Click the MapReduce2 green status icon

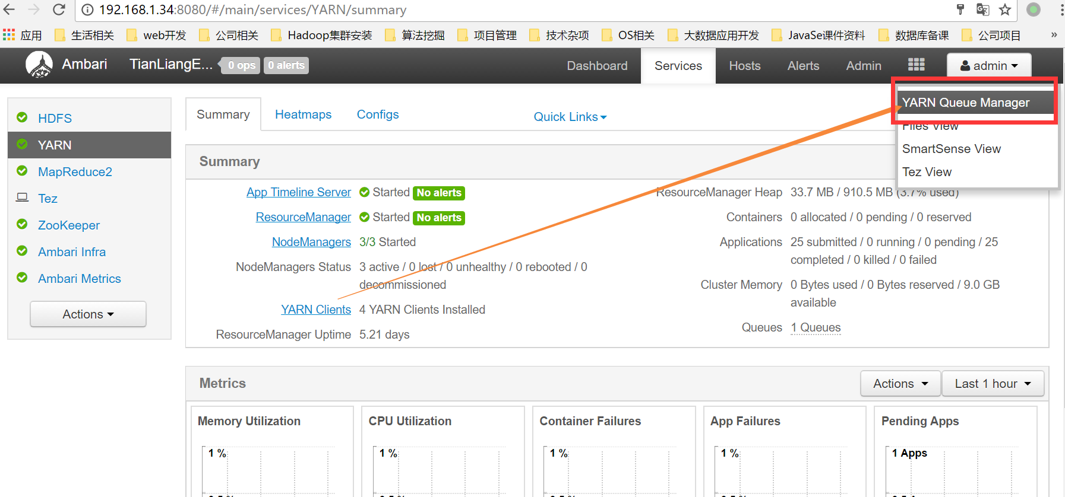click(x=22, y=171)
